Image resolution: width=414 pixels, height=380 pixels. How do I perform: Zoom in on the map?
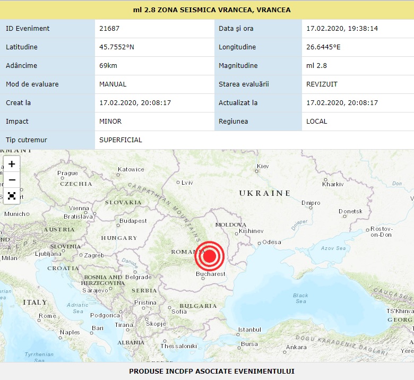(12, 164)
